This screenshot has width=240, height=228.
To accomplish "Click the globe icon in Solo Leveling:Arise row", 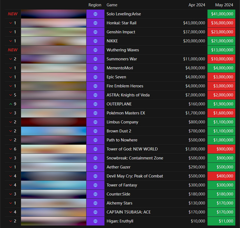I will coord(95,14).
